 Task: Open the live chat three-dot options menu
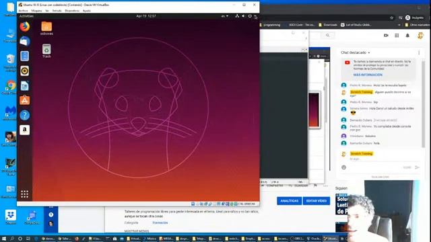click(x=419, y=52)
